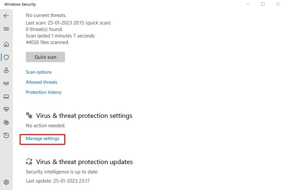Viewport: 284px width, 190px height.
Task: Go back using the back arrow
Action: point(6,16)
